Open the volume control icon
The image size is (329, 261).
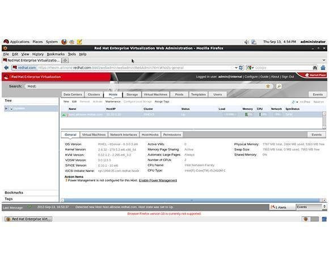click(247, 42)
